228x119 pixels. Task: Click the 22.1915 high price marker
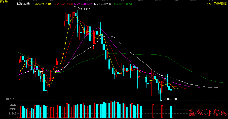click(x=85, y=9)
